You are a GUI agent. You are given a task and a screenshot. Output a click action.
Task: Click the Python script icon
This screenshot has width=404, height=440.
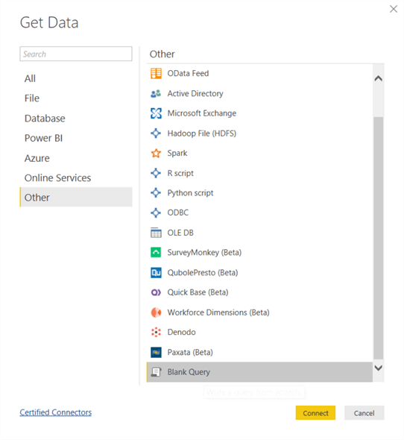(x=156, y=193)
